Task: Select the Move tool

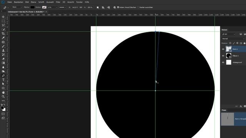Action: 3,17
